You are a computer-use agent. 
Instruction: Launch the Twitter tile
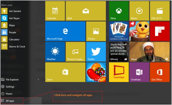(96, 52)
